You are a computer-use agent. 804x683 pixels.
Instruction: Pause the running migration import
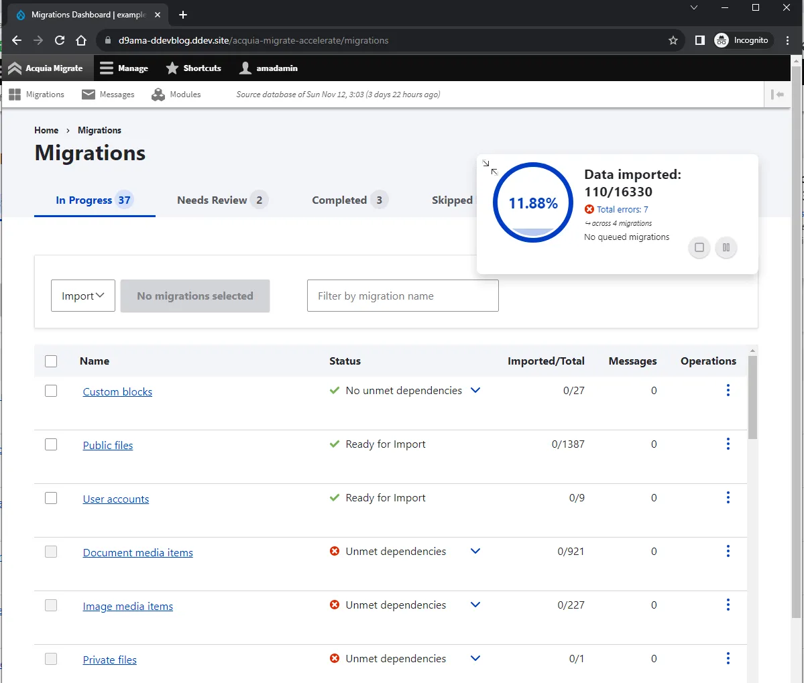click(x=726, y=247)
